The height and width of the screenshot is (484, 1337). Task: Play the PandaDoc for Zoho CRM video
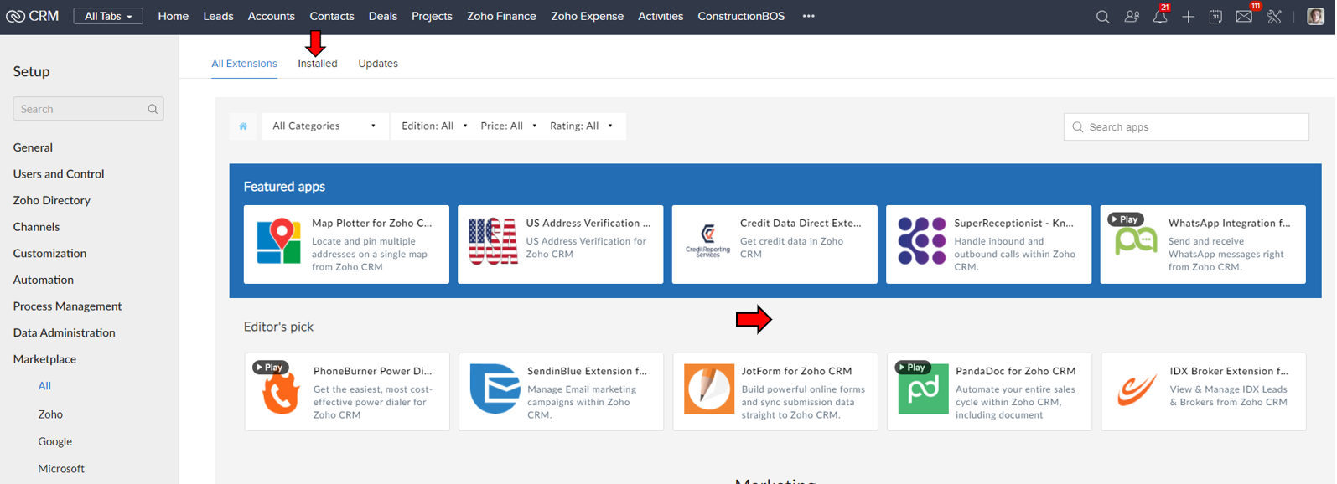[x=913, y=368]
